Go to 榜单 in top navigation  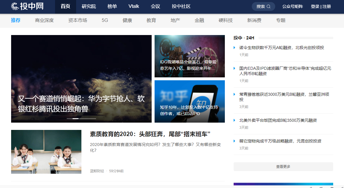(112, 6)
